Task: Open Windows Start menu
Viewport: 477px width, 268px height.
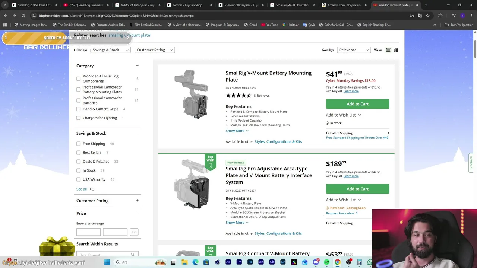Action: (x=107, y=262)
